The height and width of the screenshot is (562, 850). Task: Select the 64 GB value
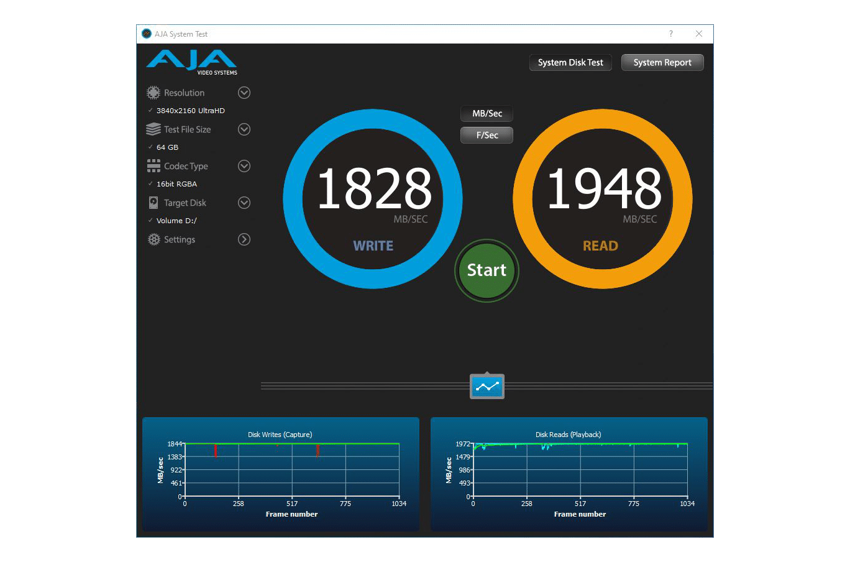167,147
